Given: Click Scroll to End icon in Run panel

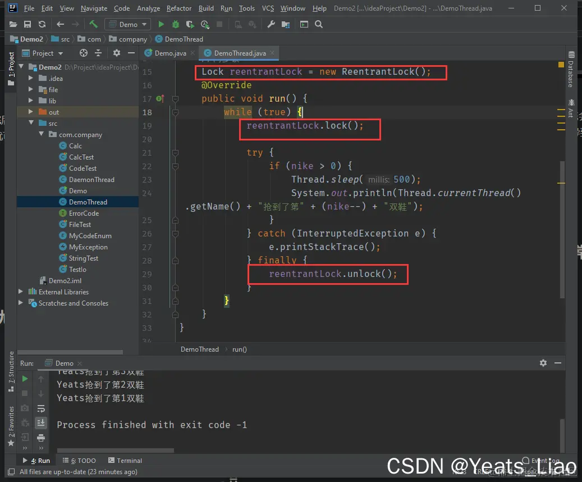Looking at the screenshot, I should pos(41,423).
